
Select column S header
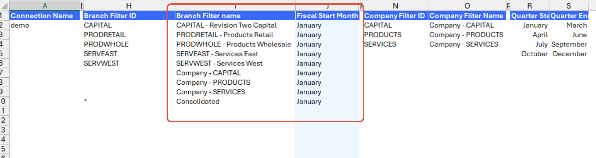click(x=568, y=6)
